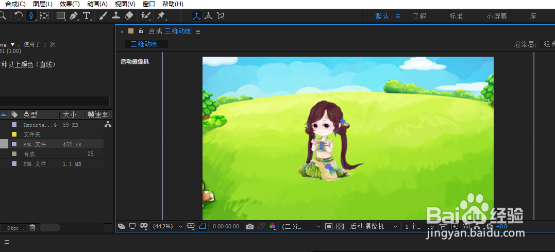Select the Unified Camera tool

pos(31,16)
